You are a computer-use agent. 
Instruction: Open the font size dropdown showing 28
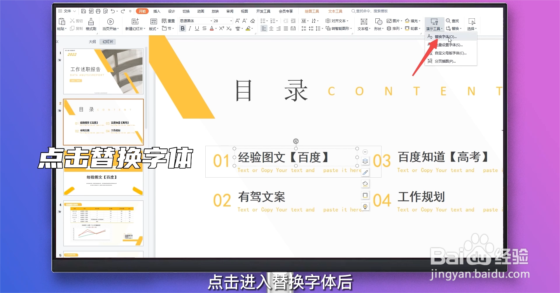tap(231, 21)
